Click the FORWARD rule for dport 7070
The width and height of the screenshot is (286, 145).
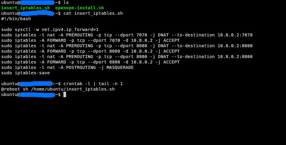pyautogui.click(x=90, y=40)
